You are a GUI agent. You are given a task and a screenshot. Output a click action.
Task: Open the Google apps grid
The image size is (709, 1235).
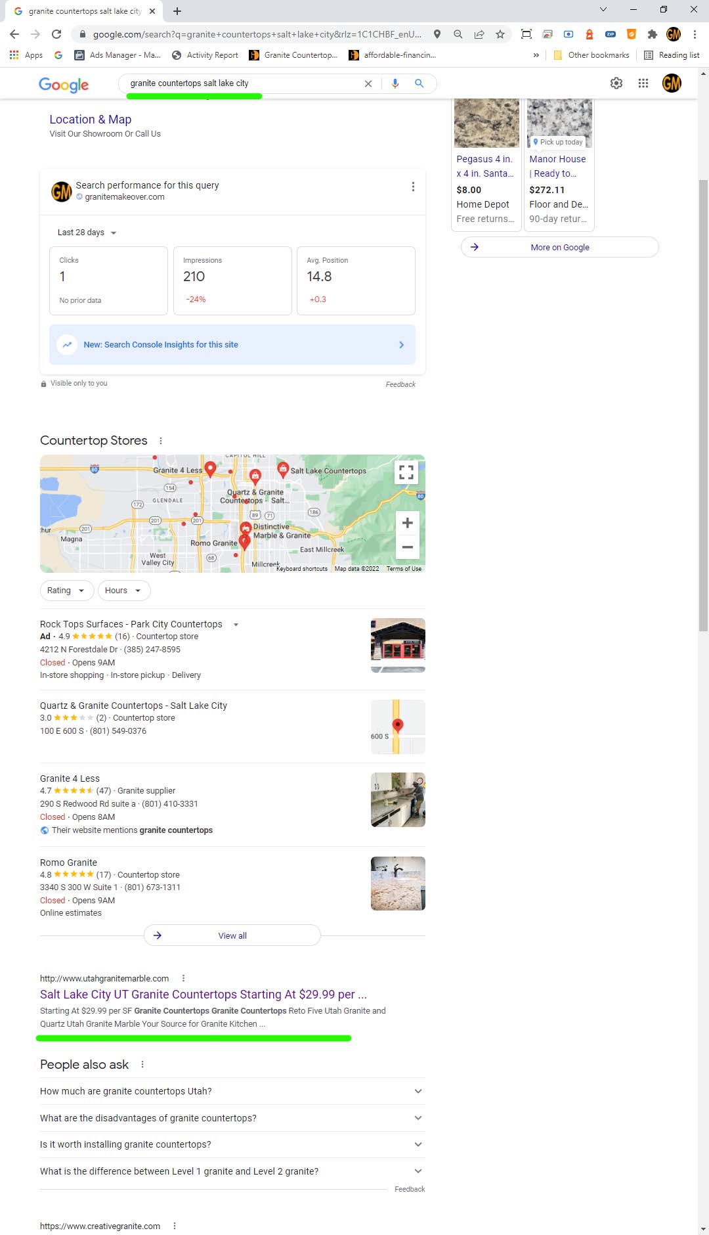click(x=643, y=83)
